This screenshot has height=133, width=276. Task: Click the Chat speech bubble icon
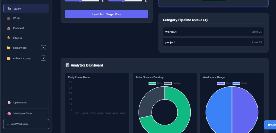click(x=269, y=125)
